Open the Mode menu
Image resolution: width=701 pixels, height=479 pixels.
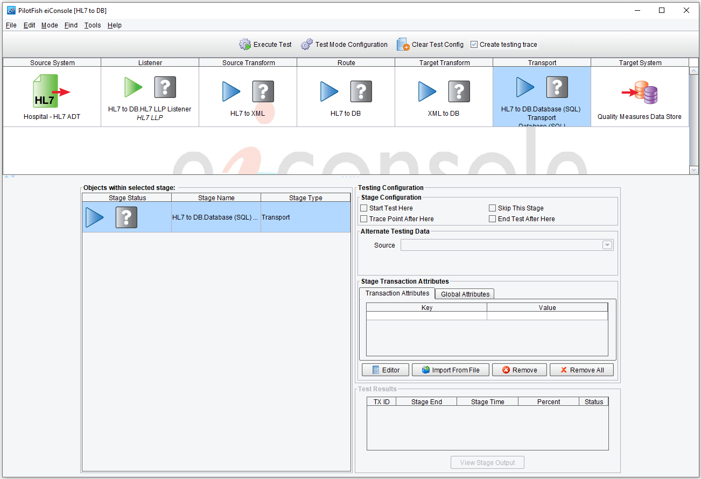tap(50, 25)
